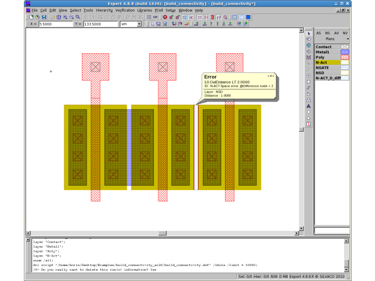The height and width of the screenshot is (281, 375).
Task: Toggle the AV layer filter button
Action: (336, 33)
